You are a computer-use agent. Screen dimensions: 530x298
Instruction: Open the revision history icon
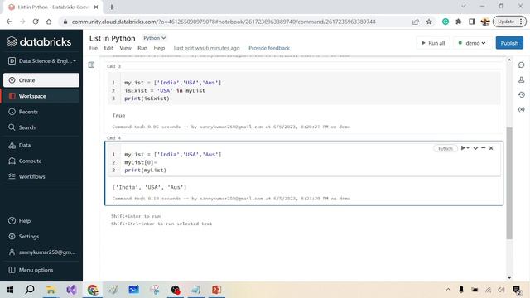pos(521,94)
